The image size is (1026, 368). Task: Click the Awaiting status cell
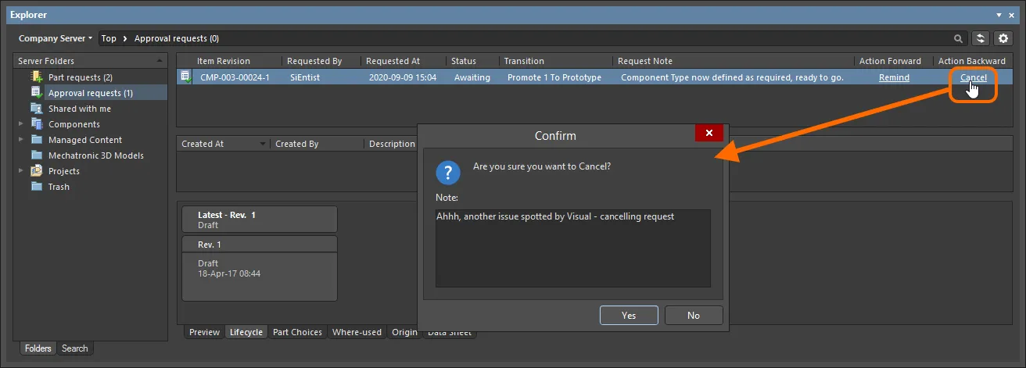pyautogui.click(x=472, y=77)
